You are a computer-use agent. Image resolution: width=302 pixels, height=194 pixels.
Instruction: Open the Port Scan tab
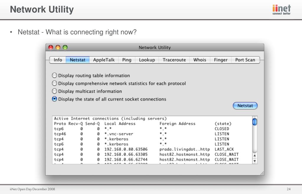(x=245, y=60)
